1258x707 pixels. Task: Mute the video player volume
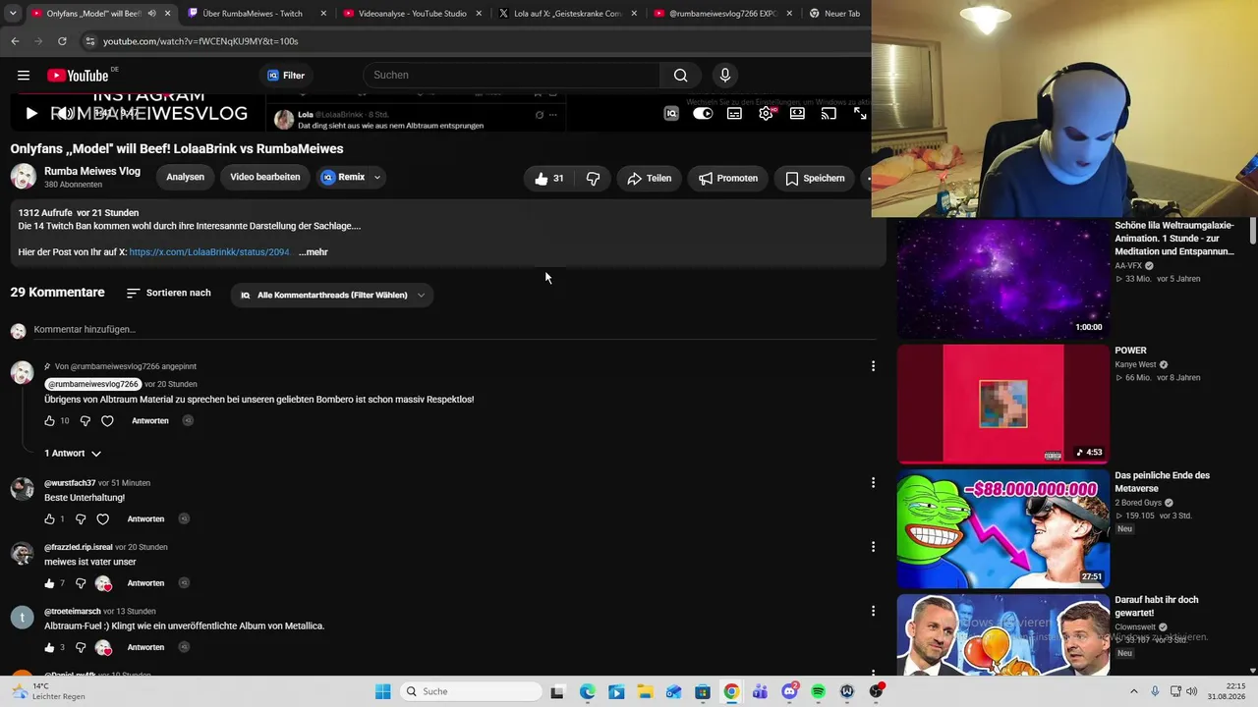[65, 114]
